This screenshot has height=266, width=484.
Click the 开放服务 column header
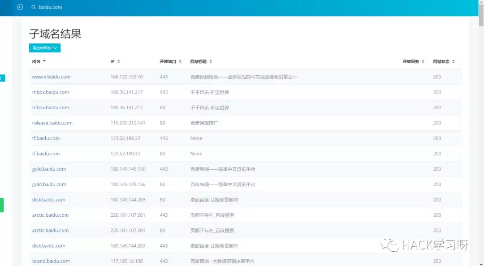[411, 61]
